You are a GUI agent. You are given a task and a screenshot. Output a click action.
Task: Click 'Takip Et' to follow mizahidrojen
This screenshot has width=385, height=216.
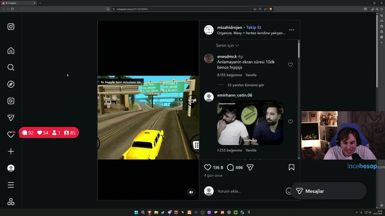point(254,27)
